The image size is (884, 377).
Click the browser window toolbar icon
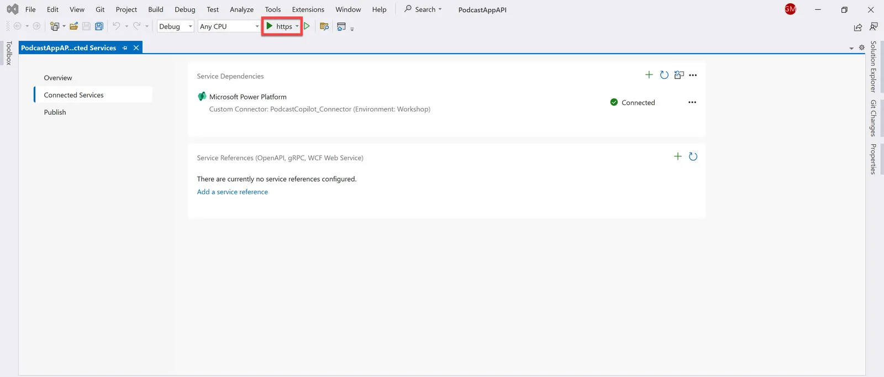pos(341,26)
